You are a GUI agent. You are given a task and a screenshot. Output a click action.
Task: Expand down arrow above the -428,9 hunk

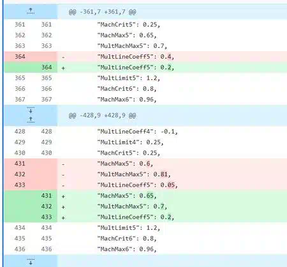(x=31, y=111)
